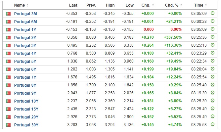
Task: Click the clock icon in Portugal 30Y row
Action: (x=212, y=124)
